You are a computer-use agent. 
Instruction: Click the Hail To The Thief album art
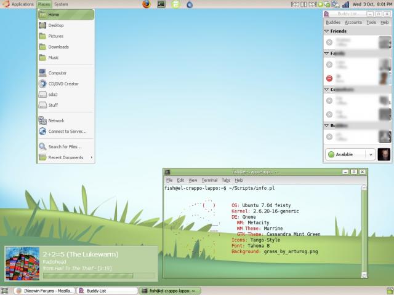[22, 264]
